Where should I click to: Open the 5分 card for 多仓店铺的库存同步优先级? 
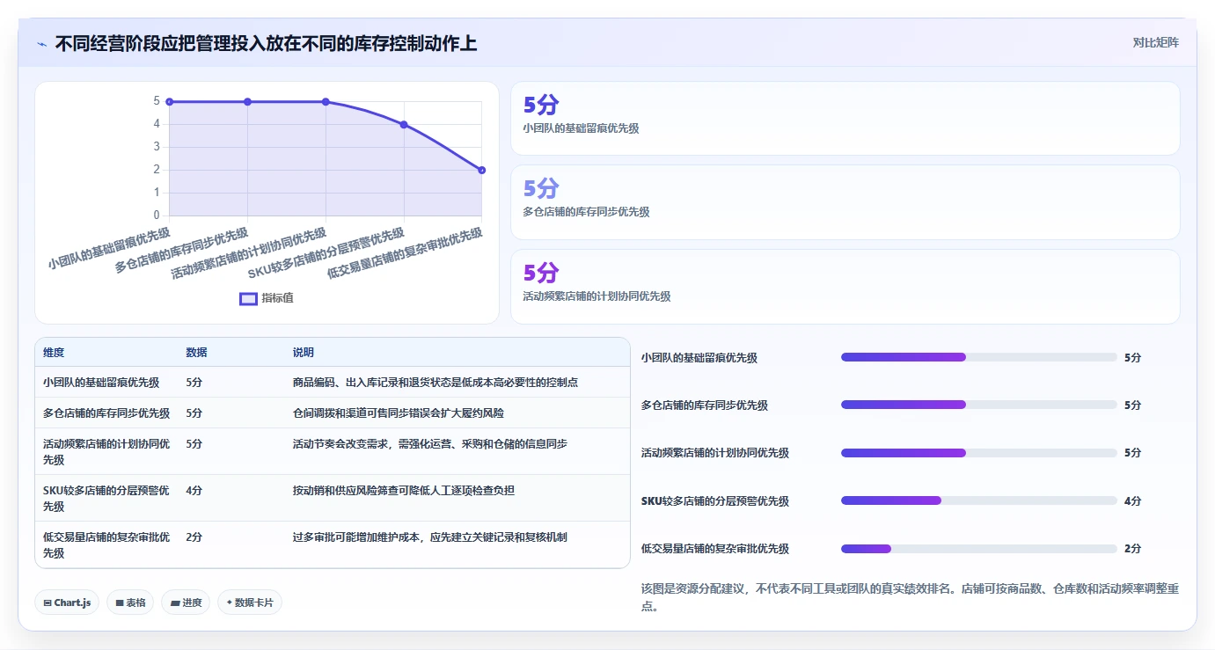click(x=845, y=202)
